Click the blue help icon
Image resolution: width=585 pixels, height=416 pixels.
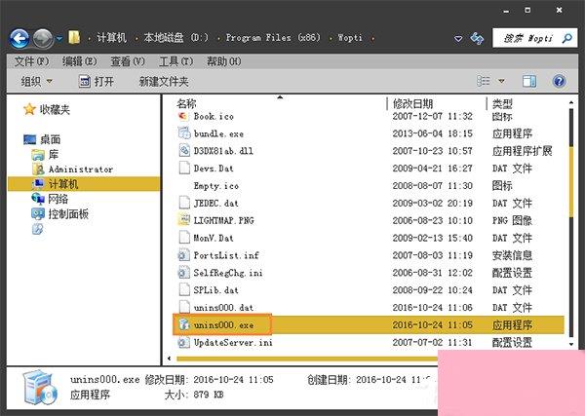tap(559, 81)
